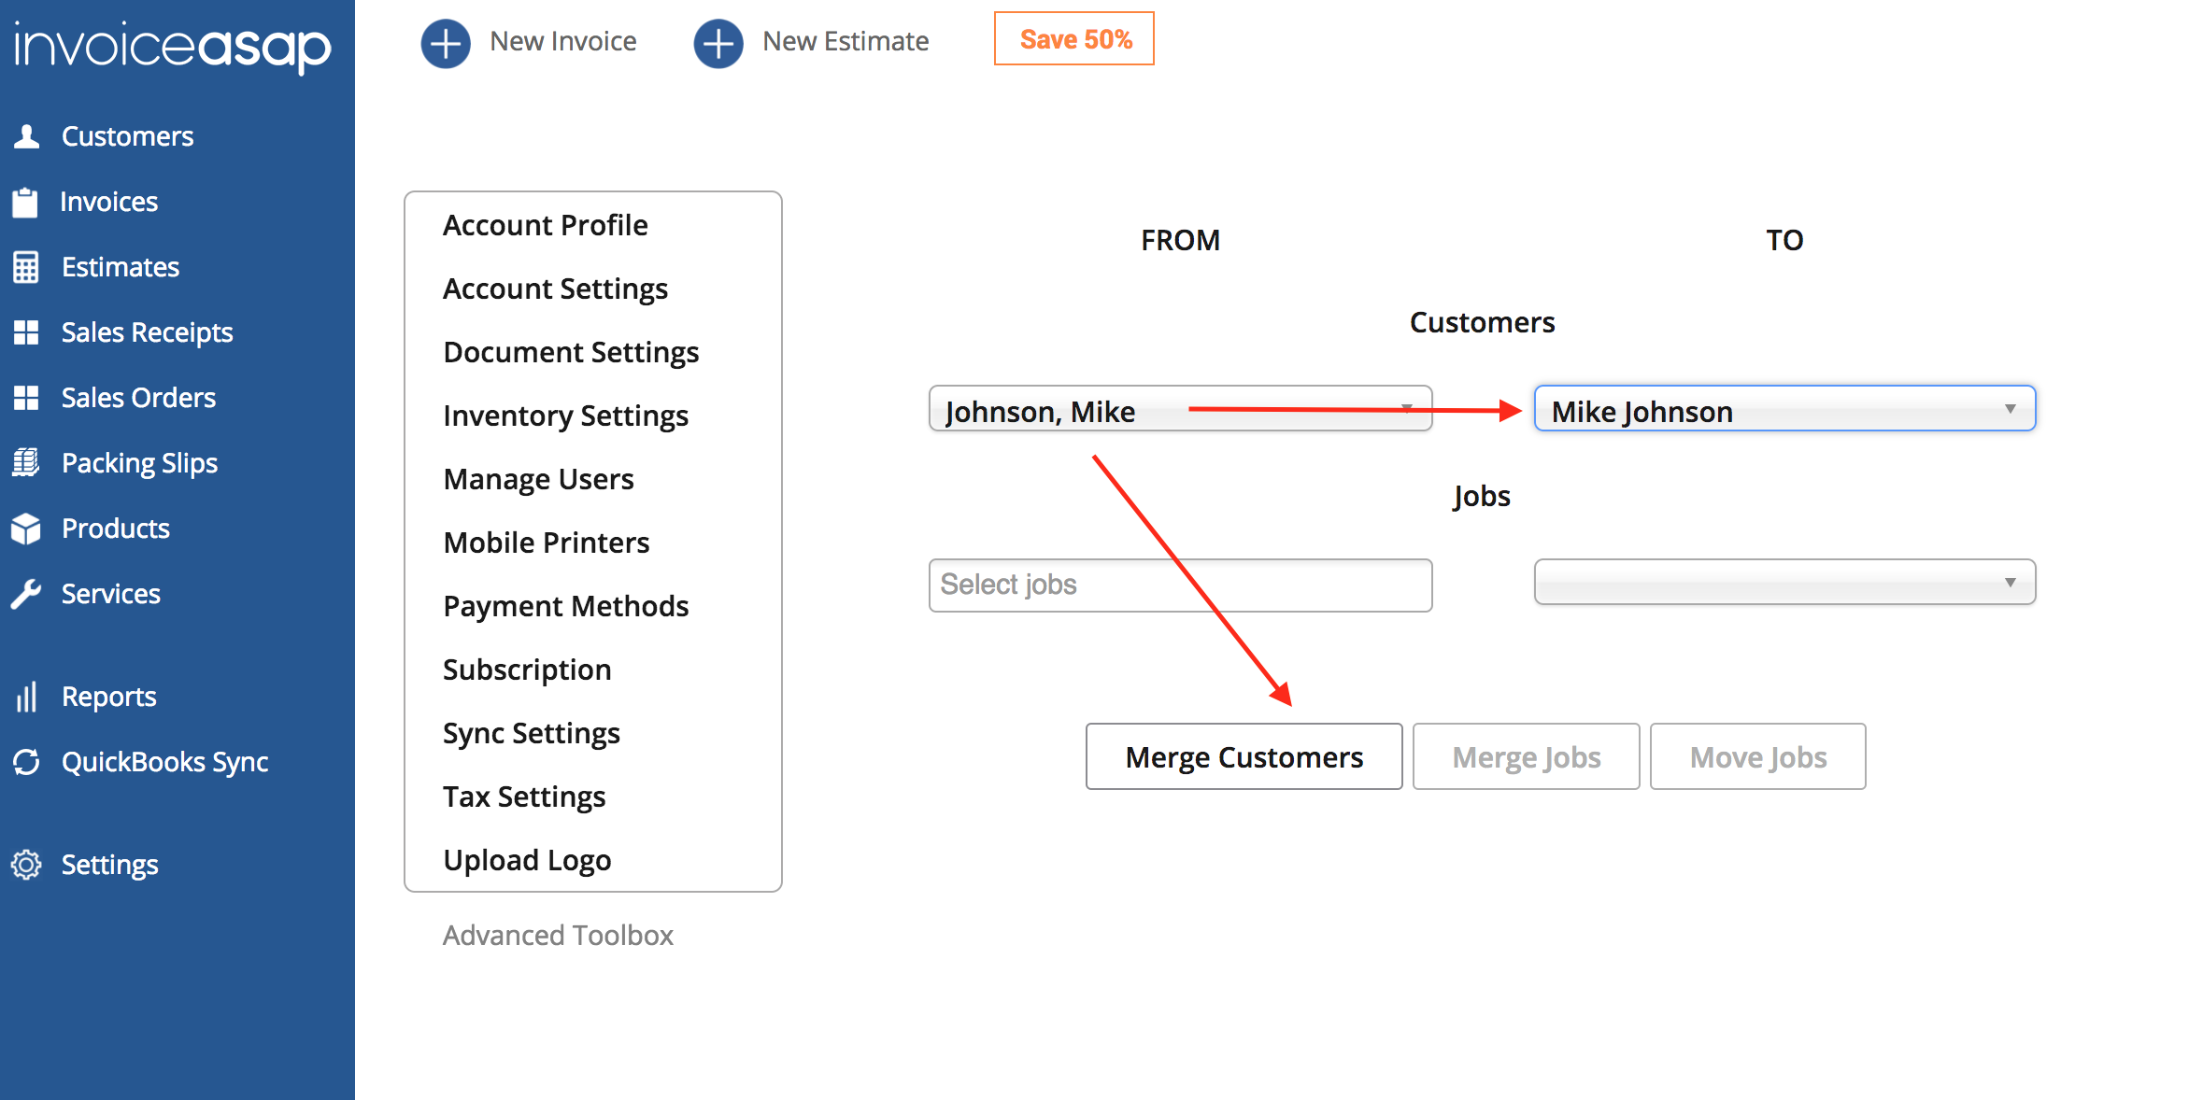Click the Select jobs input field

[x=1179, y=585]
